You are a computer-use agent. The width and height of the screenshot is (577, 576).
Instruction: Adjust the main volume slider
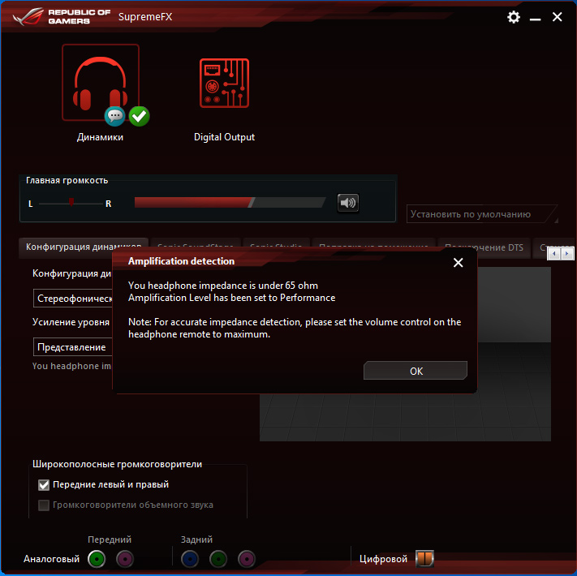[x=230, y=202]
